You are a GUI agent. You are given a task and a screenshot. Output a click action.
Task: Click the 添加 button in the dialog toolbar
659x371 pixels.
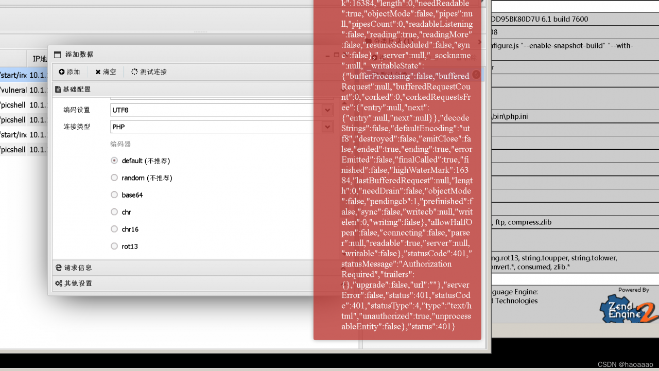pyautogui.click(x=70, y=72)
